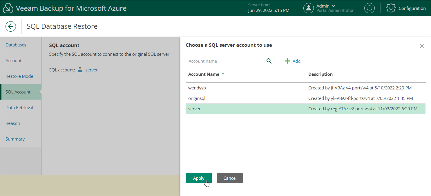Open Configuration gear icon
The height and width of the screenshot is (196, 431).
pos(391,8)
